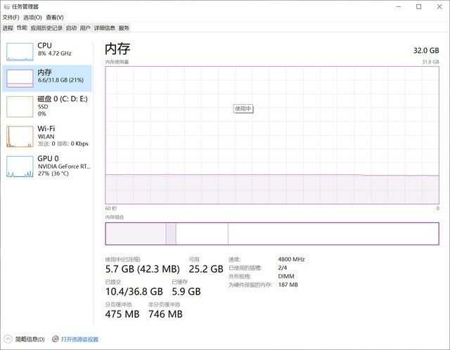450x350 pixels.
Task: Select the 磁盘 0 disk graph thumbnail
Action: click(x=20, y=106)
